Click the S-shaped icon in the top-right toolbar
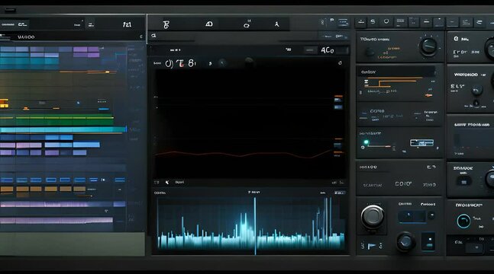 point(373,22)
